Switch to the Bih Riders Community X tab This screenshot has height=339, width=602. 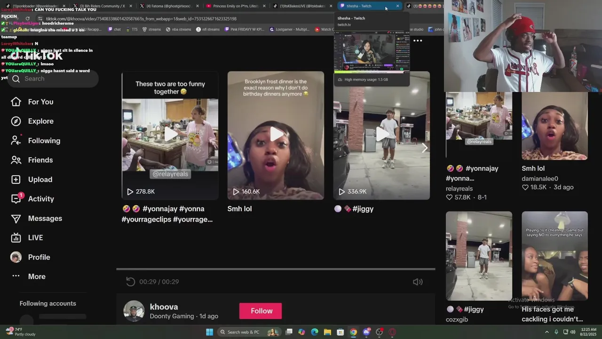coord(102,6)
